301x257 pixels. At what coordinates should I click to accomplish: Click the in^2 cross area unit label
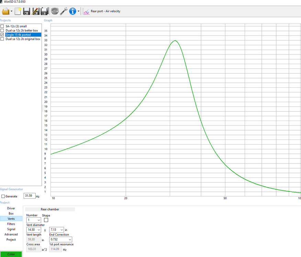coord(44,249)
